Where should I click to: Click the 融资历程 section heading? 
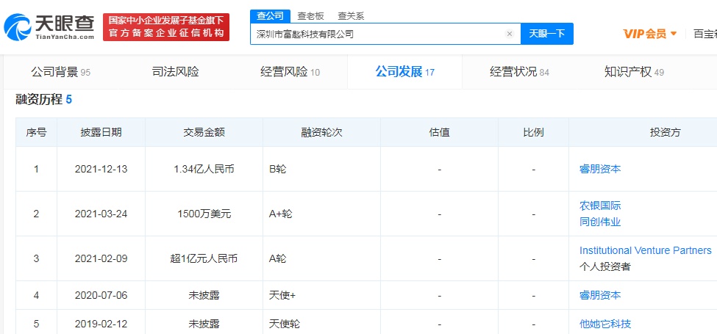click(x=43, y=100)
